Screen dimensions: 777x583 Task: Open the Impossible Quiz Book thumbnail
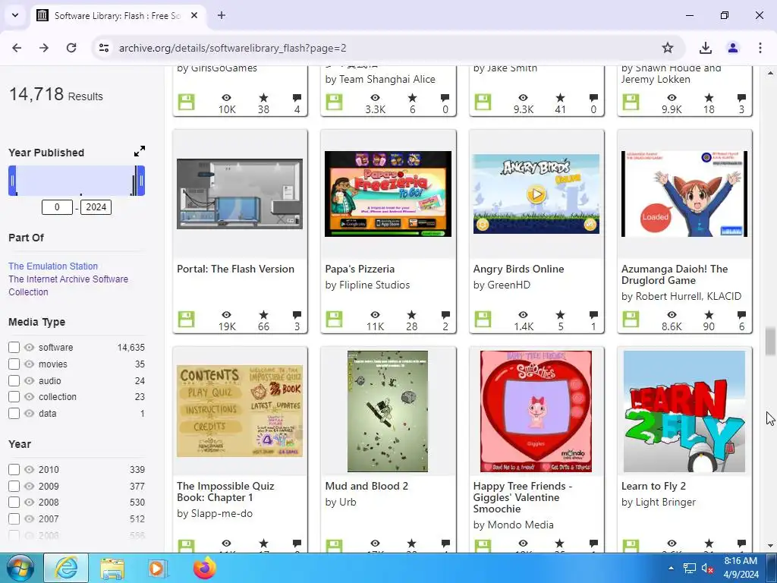tap(240, 411)
